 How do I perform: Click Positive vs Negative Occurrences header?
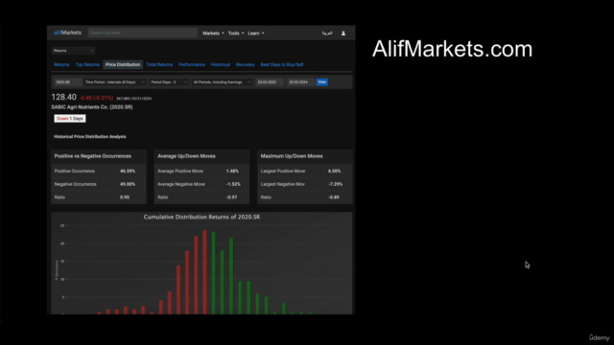(93, 156)
